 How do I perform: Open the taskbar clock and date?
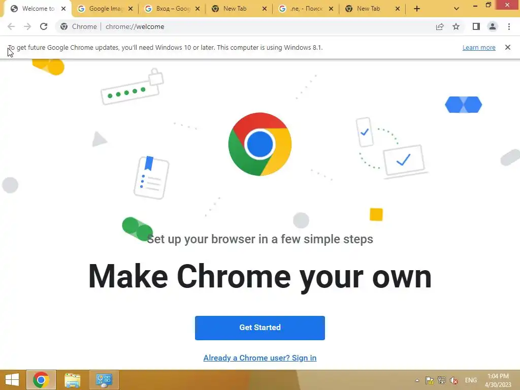tap(498, 380)
